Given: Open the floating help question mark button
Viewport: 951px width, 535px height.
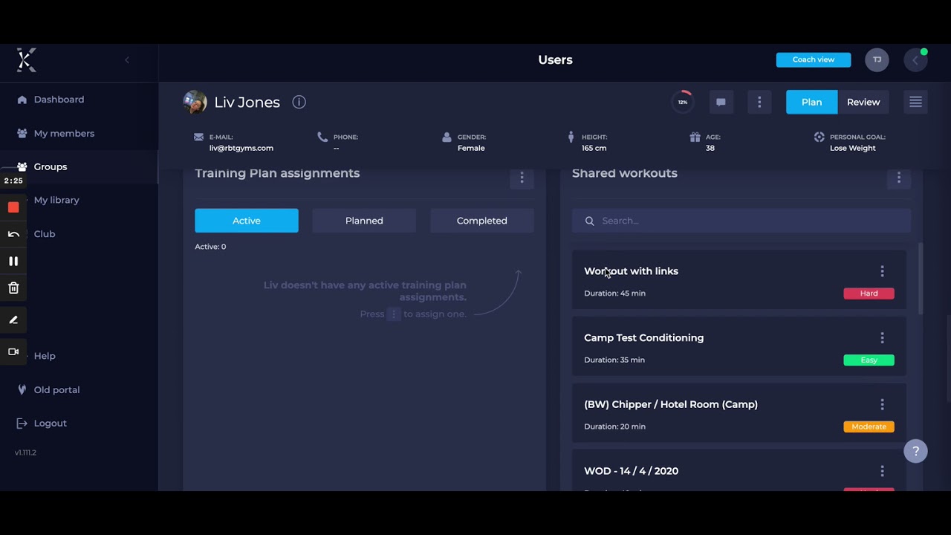Looking at the screenshot, I should pos(915,451).
